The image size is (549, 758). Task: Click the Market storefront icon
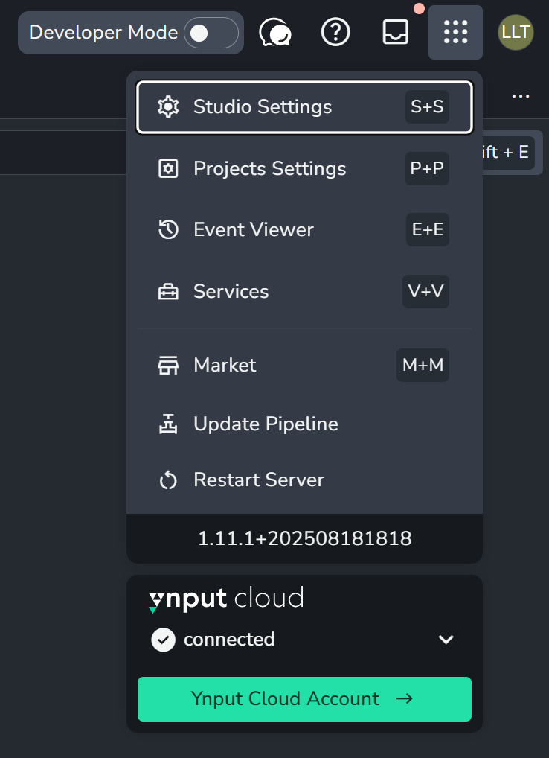pos(169,365)
